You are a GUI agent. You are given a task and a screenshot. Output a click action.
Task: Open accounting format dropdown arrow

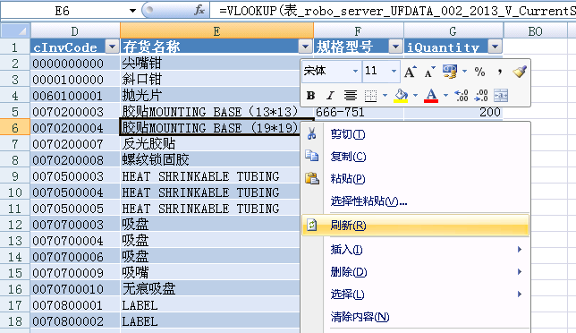[465, 72]
